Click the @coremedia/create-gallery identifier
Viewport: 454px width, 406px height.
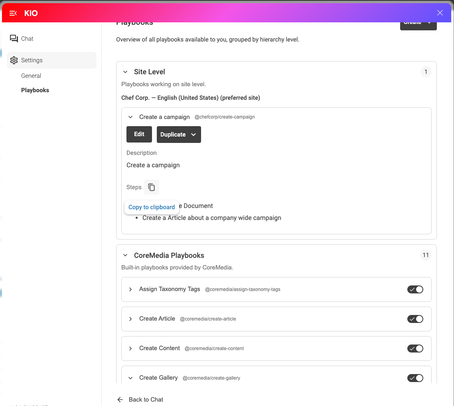pyautogui.click(x=211, y=378)
